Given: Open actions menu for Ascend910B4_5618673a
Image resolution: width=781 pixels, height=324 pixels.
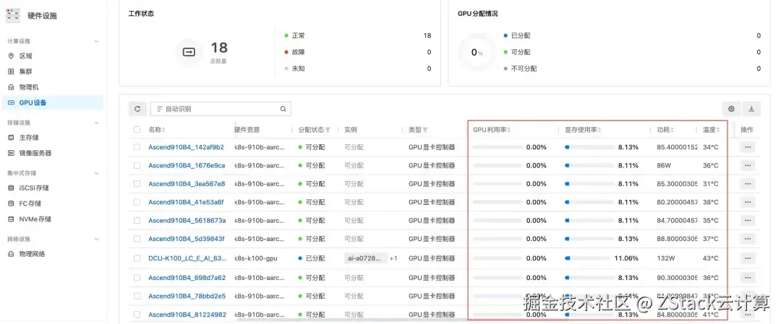Looking at the screenshot, I should (x=748, y=221).
